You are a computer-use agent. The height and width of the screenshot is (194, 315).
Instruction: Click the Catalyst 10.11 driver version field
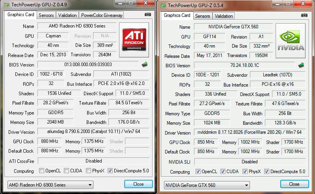click(x=93, y=131)
